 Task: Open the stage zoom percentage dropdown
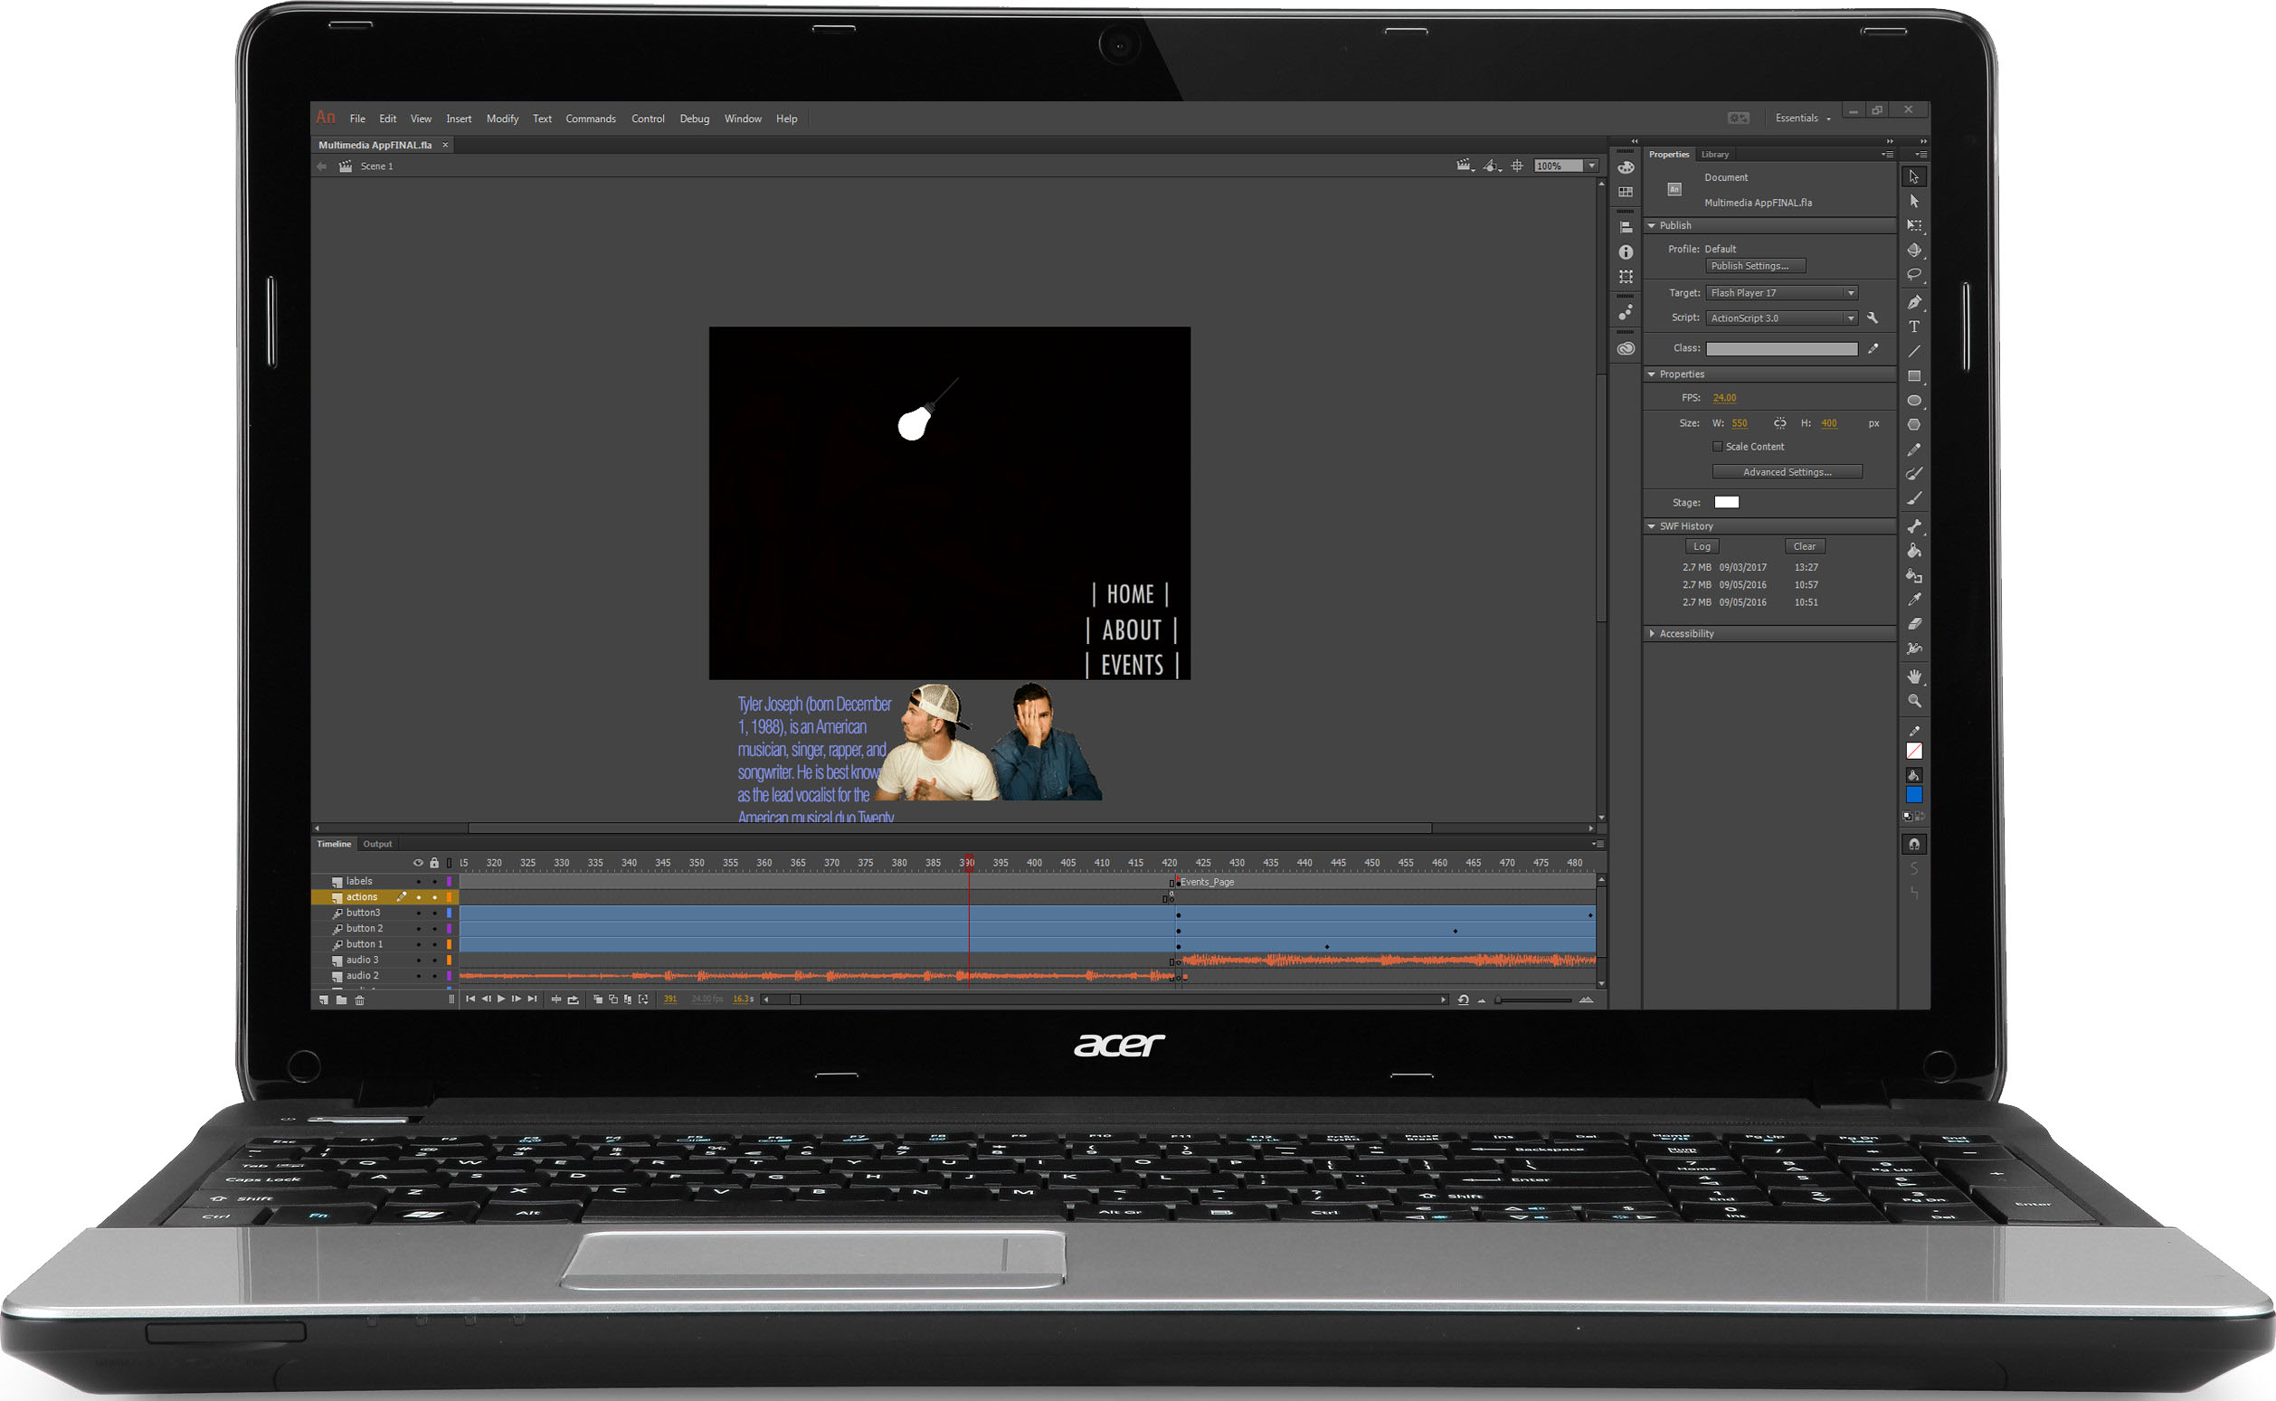[1592, 166]
